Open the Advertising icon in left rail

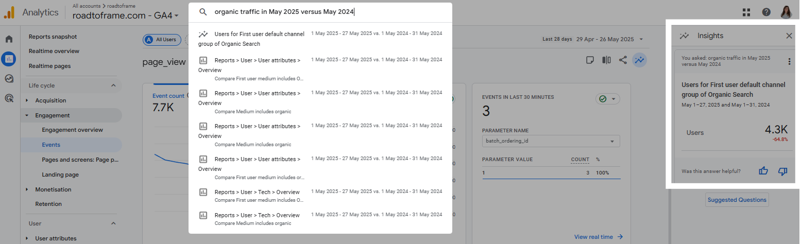pyautogui.click(x=9, y=98)
